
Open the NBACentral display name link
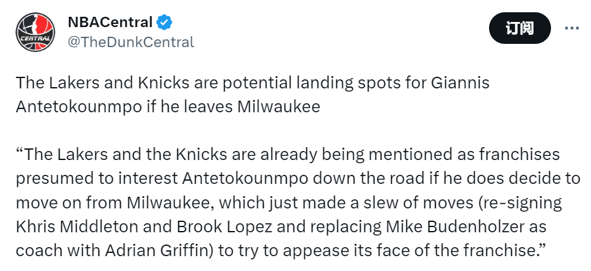110,23
